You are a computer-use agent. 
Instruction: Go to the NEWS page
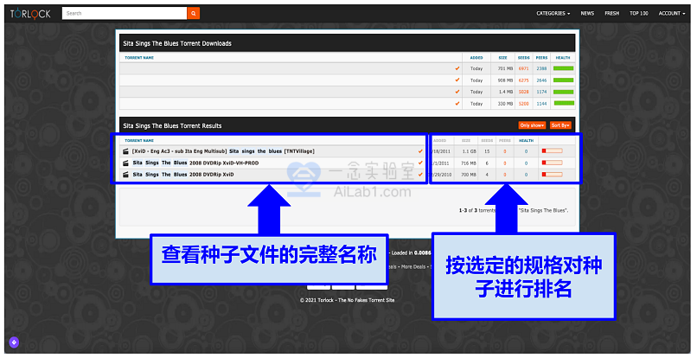(x=587, y=13)
